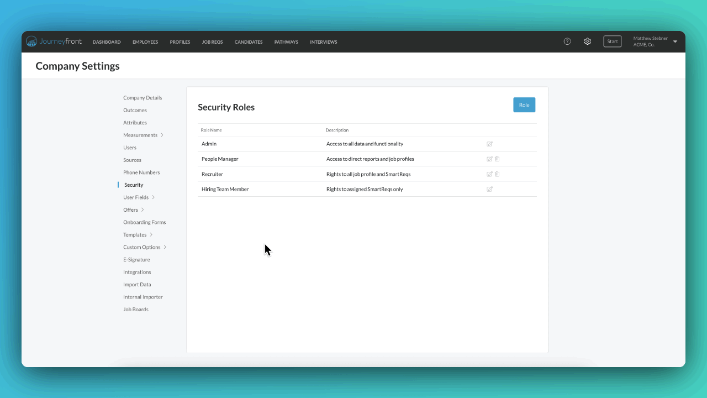Screen dimensions: 707x398
Task: Open the Matthew Stebner account dropdown
Action: click(x=654, y=41)
